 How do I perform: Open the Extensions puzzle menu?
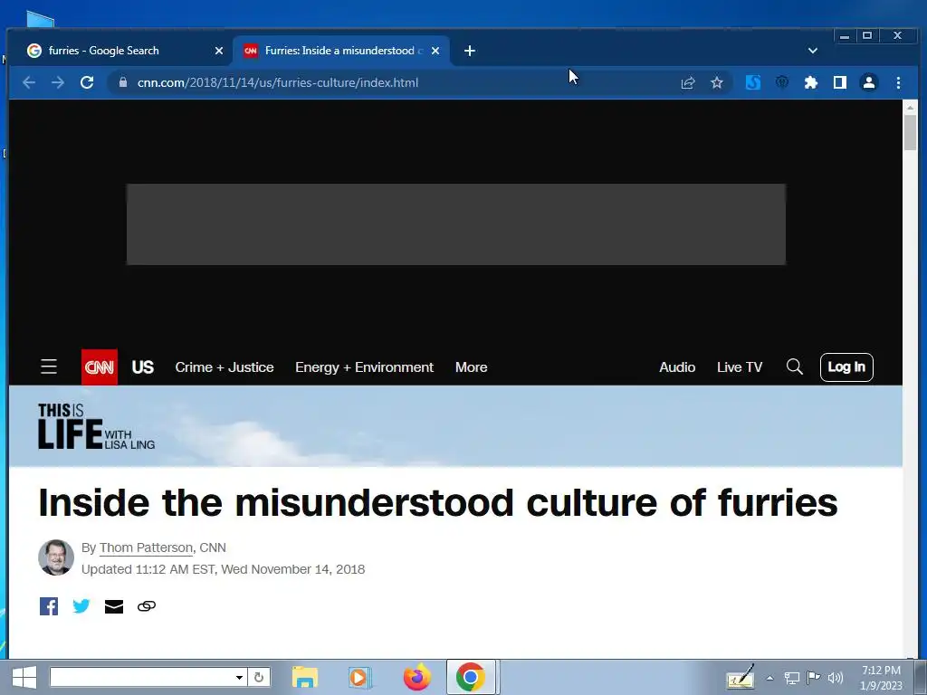tap(810, 82)
